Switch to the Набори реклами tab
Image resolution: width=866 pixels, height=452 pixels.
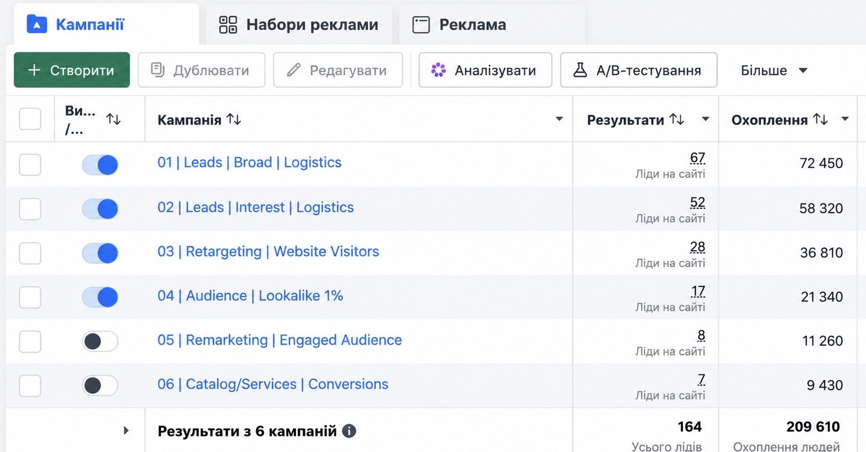299,25
